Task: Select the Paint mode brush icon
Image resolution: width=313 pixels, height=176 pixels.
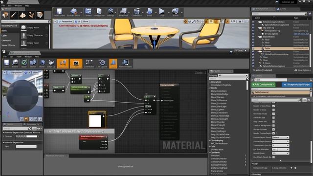Action: coord(14,15)
